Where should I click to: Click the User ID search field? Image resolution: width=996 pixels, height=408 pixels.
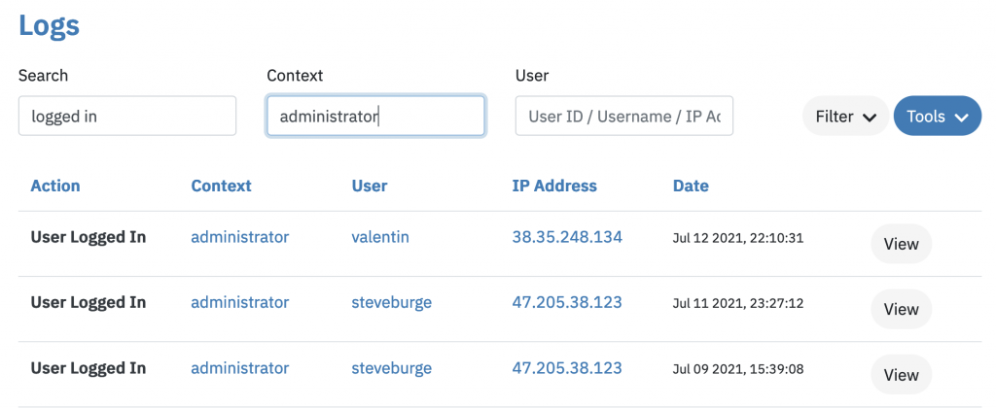coord(623,116)
